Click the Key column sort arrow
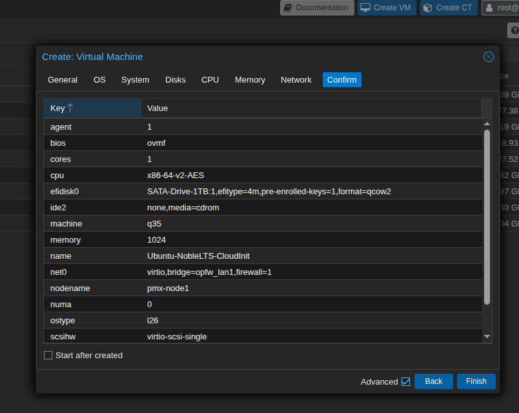Viewport: 519px width, 413px height. tap(70, 108)
